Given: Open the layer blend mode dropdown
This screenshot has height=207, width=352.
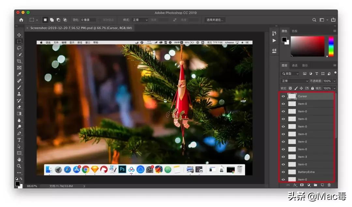Looking at the screenshot, I should point(295,81).
